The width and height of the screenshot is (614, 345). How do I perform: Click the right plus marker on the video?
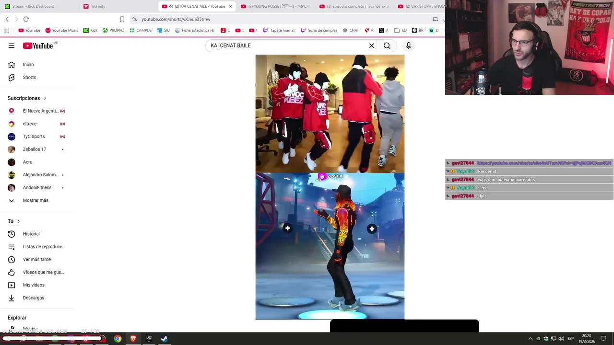372,229
